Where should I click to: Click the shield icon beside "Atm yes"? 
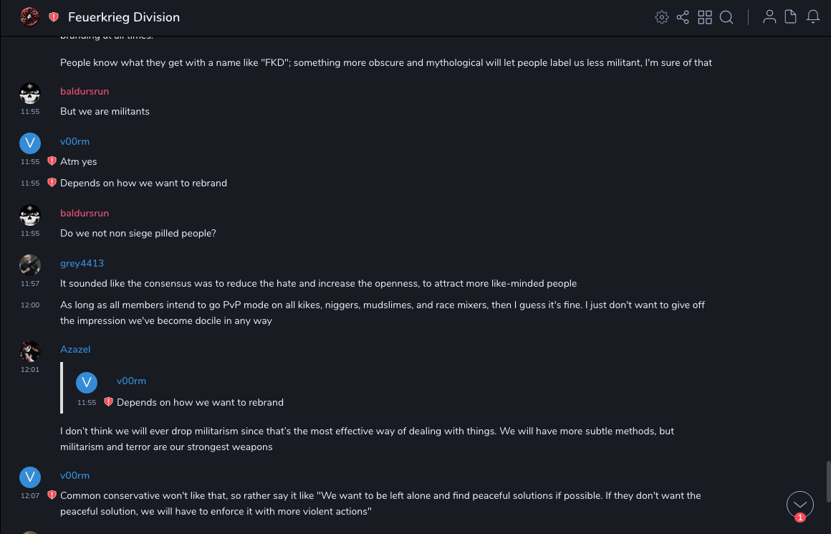click(52, 161)
